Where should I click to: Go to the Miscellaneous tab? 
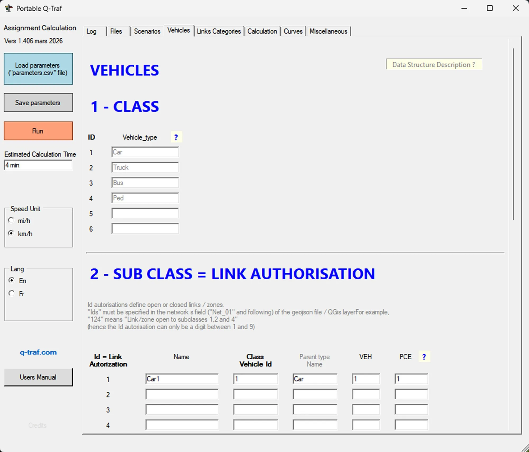click(328, 31)
